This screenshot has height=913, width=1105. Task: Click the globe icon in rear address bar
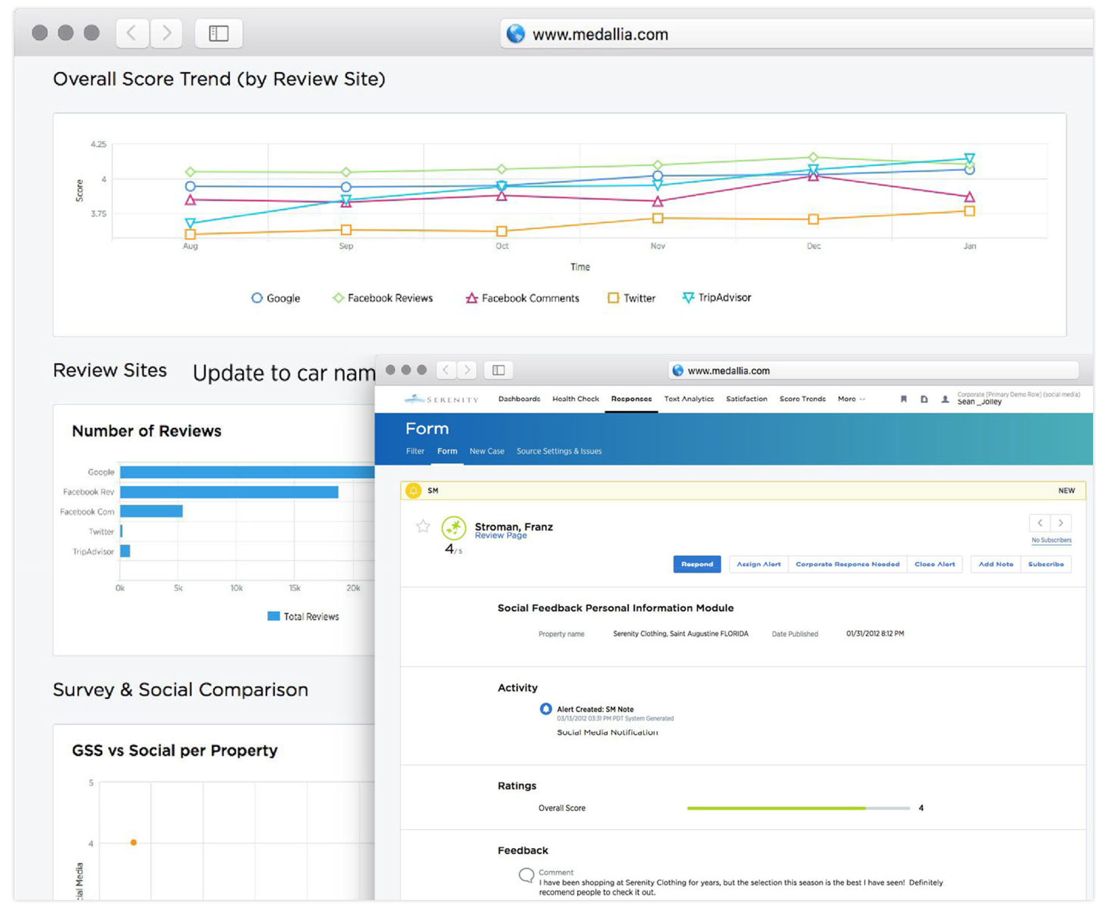(515, 34)
